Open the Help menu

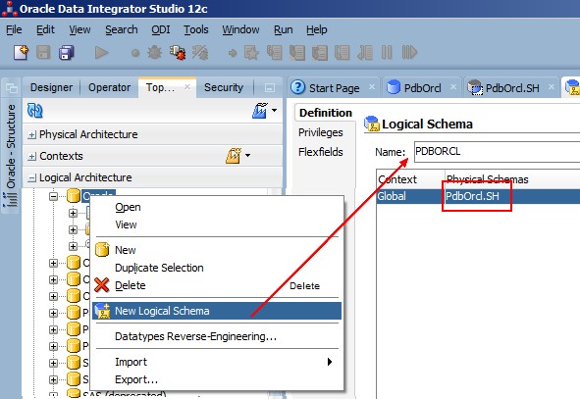pos(317,29)
